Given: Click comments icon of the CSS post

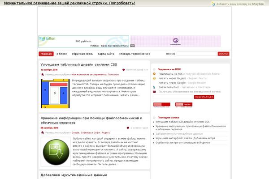Looking at the screenshot, I should click(x=124, y=70).
